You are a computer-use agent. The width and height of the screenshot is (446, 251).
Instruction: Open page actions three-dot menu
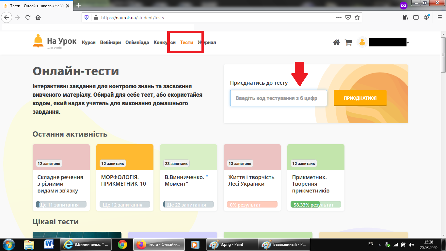click(x=339, y=17)
